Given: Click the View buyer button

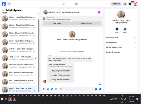Looking at the screenshot, I should [57, 23].
